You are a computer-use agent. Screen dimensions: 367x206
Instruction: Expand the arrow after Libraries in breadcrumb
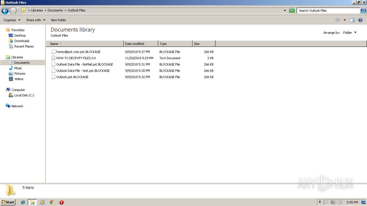(x=45, y=10)
